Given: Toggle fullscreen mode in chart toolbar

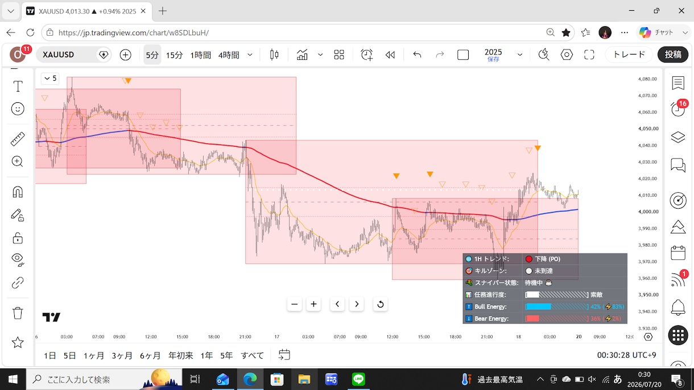Looking at the screenshot, I should 589,55.
